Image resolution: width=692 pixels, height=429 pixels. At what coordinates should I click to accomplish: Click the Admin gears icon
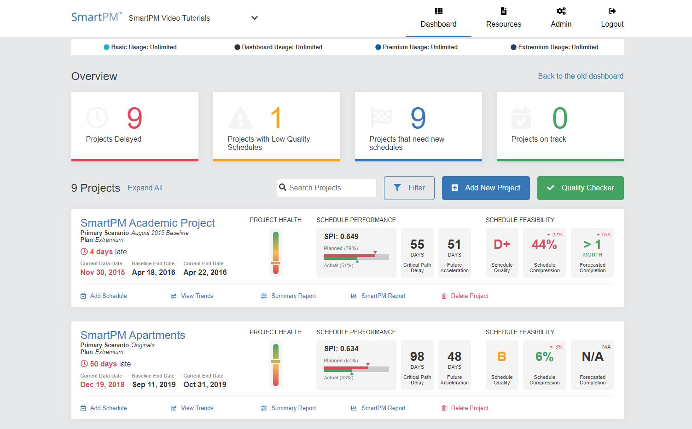tap(561, 11)
